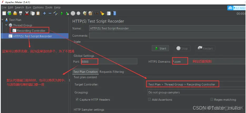
Task: Click the recorder Stop button
Action: 182,48
